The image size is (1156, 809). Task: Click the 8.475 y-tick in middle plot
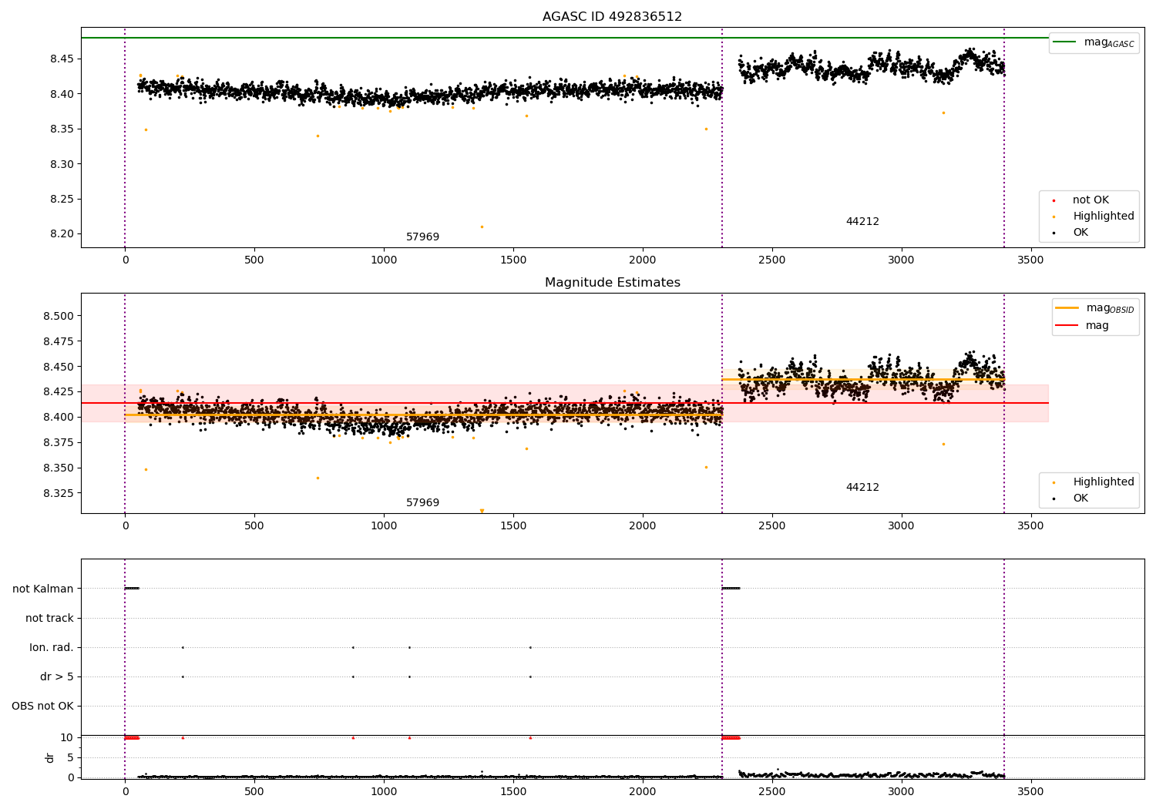[59, 342]
